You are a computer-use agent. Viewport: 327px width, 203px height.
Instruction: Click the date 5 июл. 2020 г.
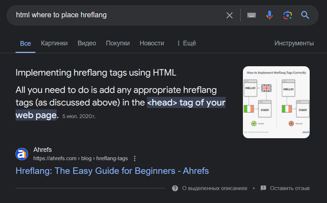[79, 116]
